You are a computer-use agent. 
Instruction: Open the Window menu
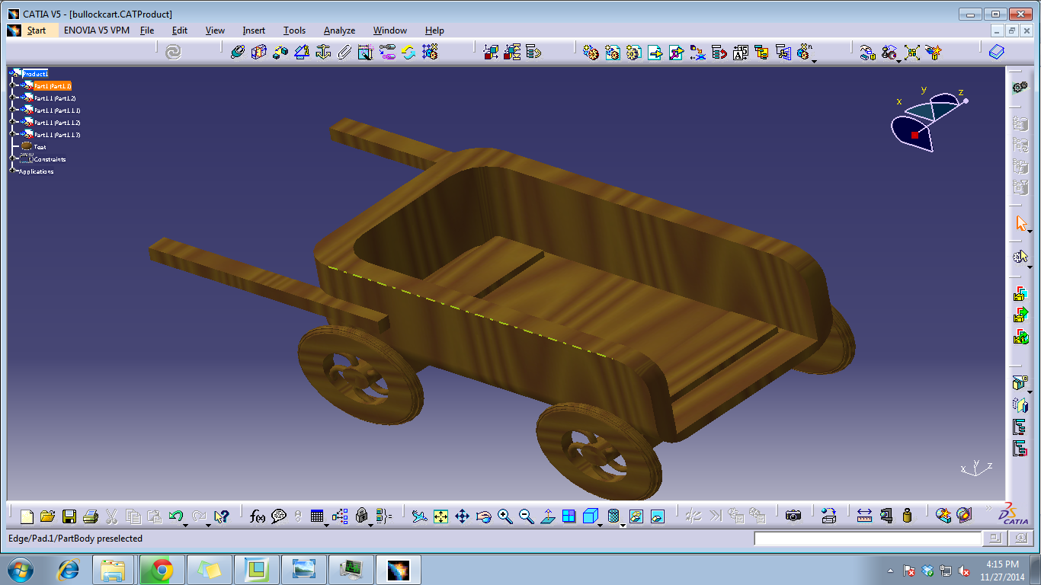coord(389,30)
